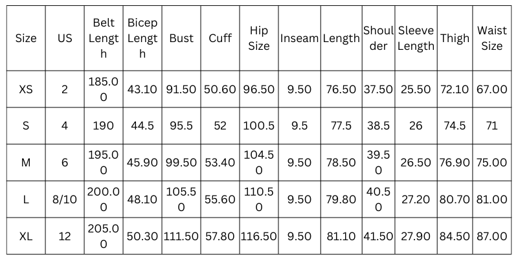Select the cuff value 53.40
This screenshot has width=518, height=259.
(x=220, y=163)
